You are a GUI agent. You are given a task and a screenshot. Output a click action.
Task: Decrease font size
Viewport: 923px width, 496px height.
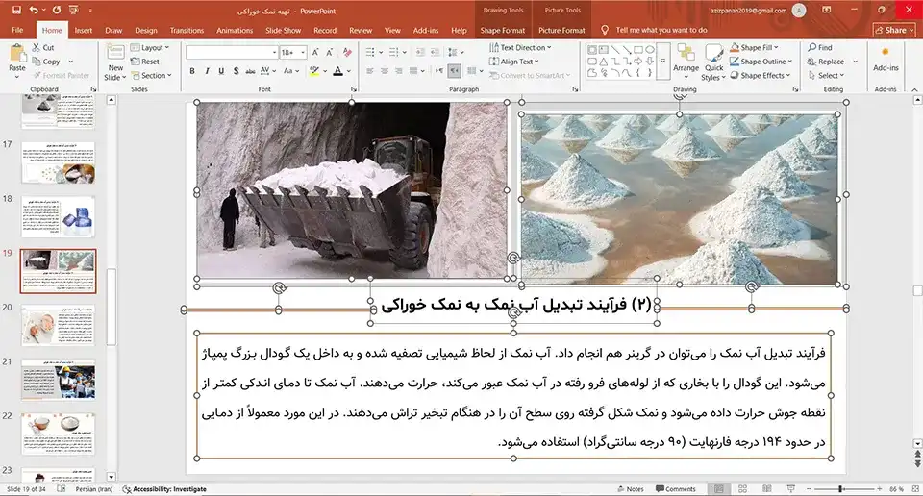point(329,52)
